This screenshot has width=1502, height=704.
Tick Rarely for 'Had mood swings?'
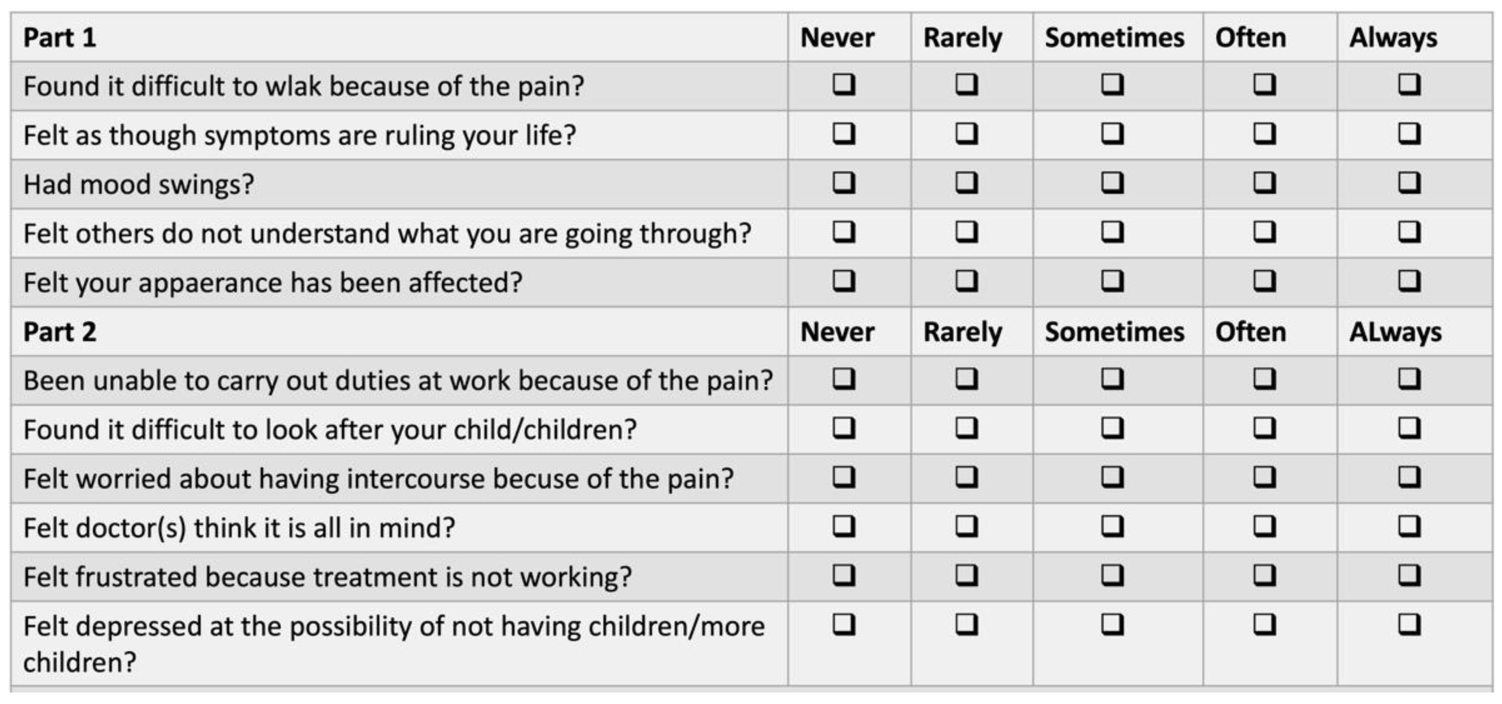(966, 183)
